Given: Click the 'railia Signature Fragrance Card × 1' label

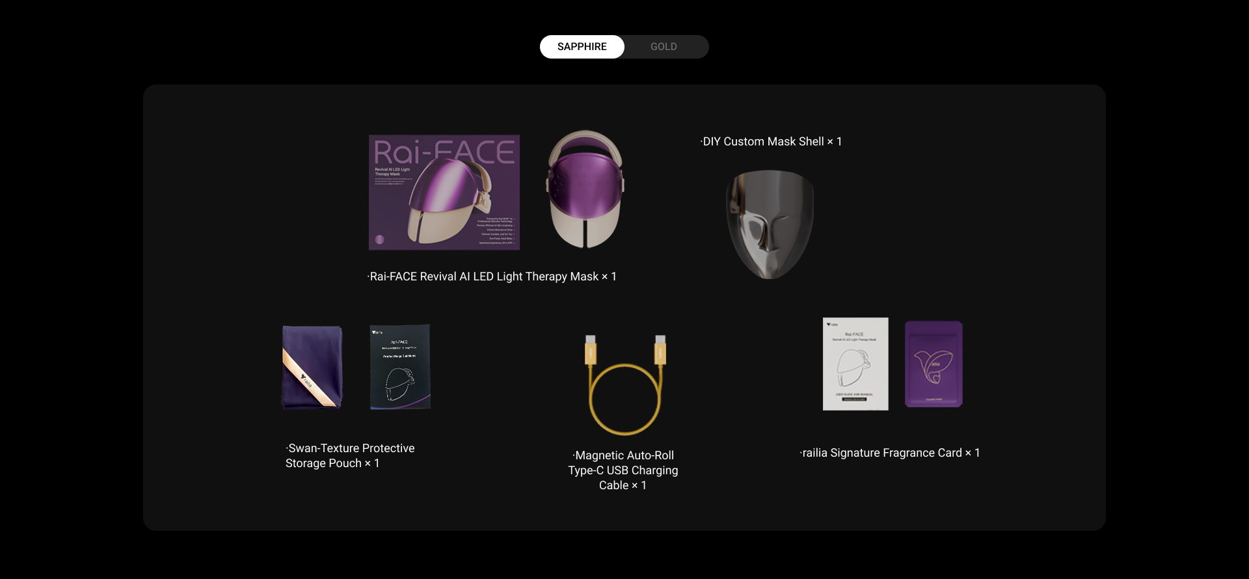Looking at the screenshot, I should 890,453.
